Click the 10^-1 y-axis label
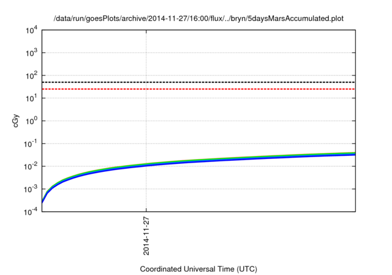392x275 pixels. (x=31, y=144)
